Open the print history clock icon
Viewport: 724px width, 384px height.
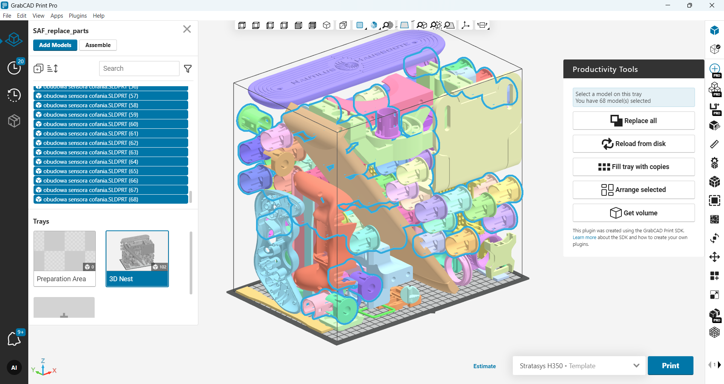tap(14, 95)
